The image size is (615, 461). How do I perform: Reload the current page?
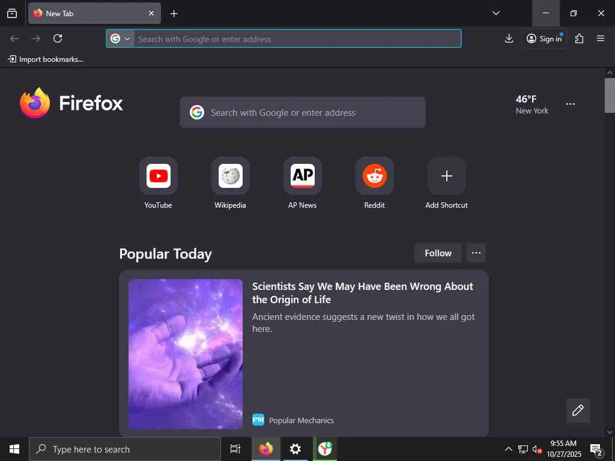(58, 38)
